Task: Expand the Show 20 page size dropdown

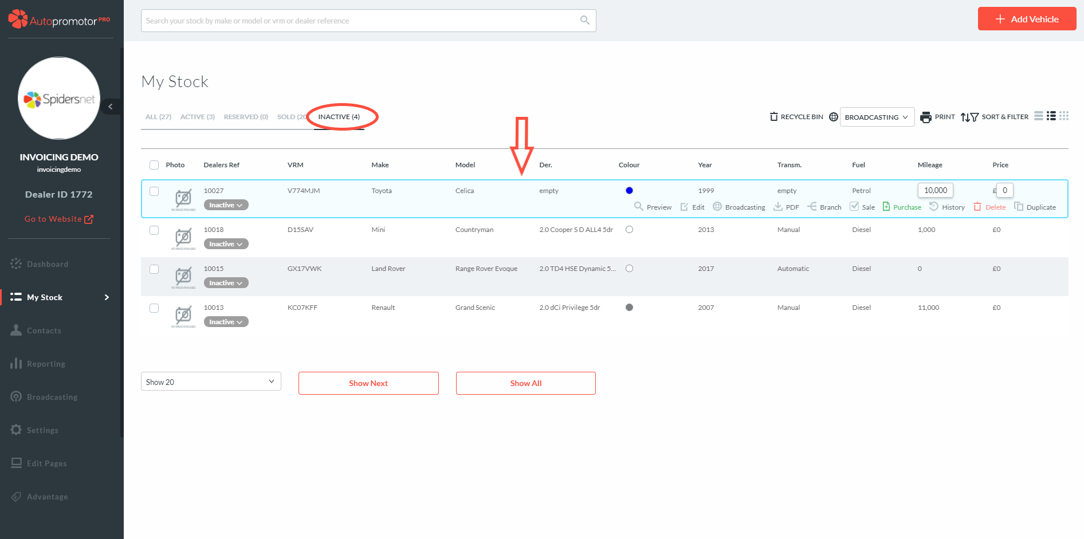Action: pos(211,381)
